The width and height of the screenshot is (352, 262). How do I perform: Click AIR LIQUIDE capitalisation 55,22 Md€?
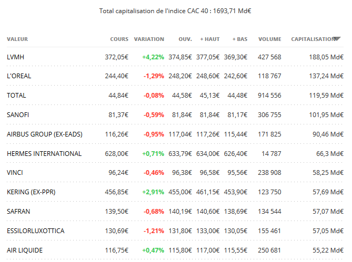[328, 250]
